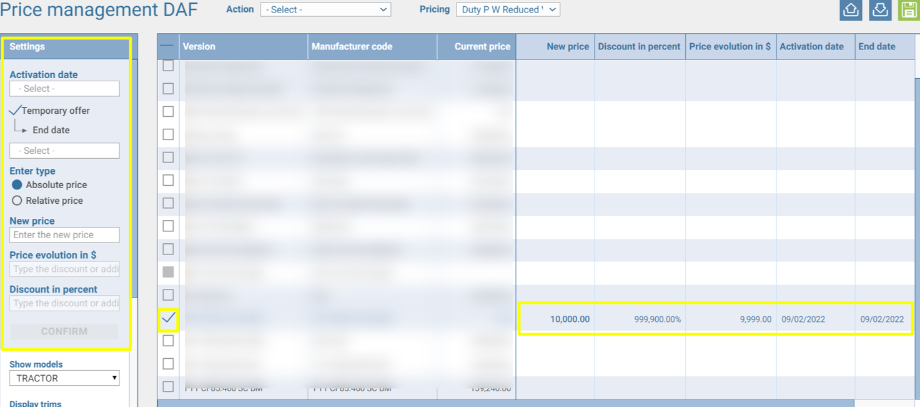
Task: Select the Relative price radio button
Action: [17, 201]
